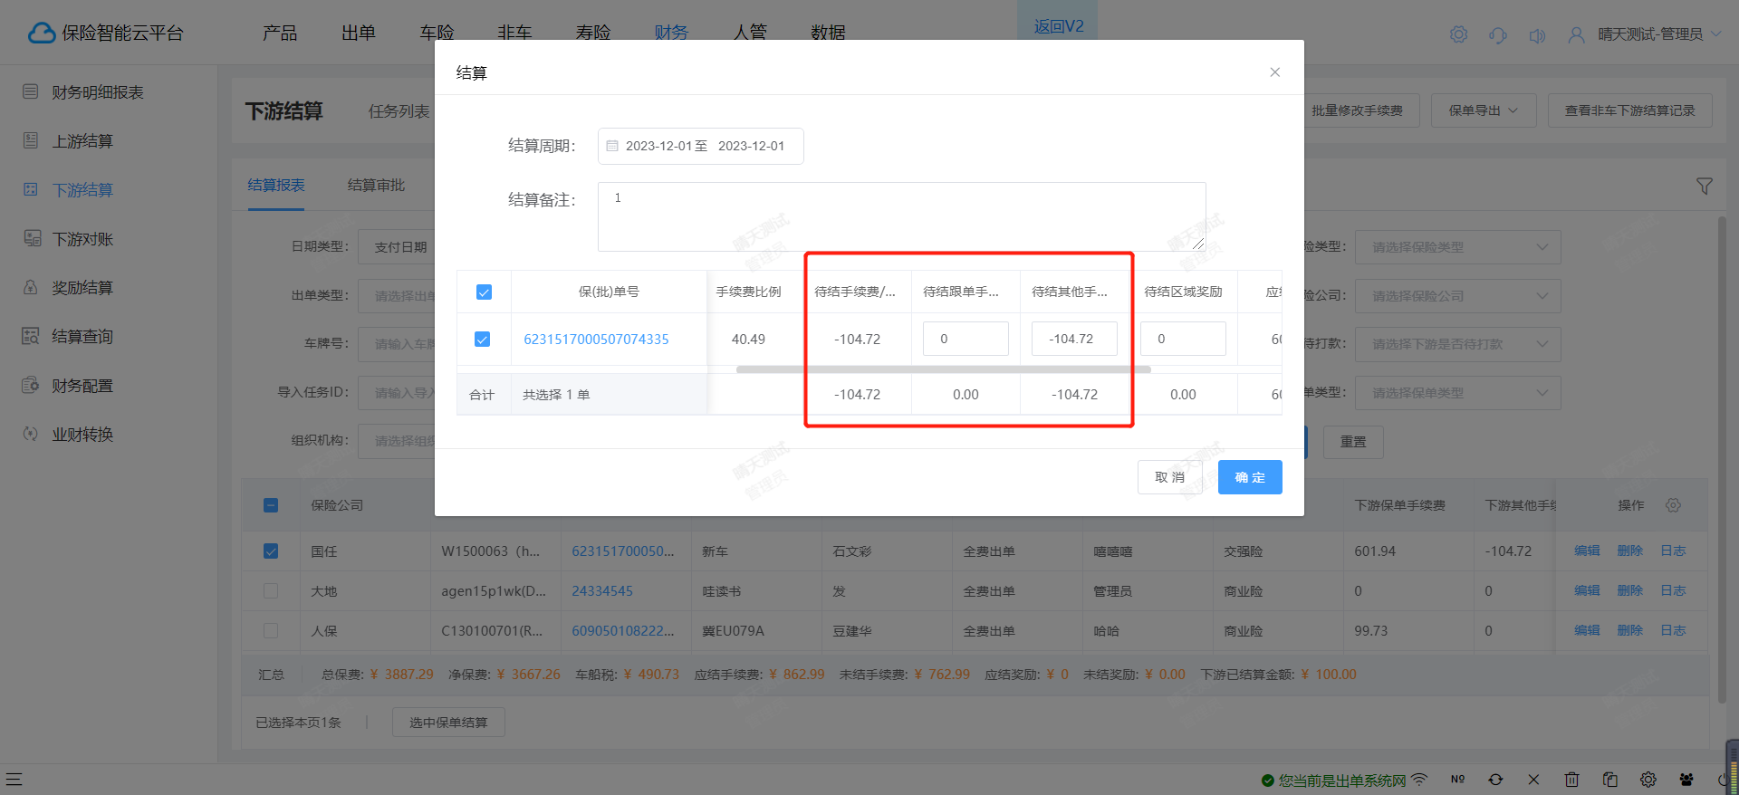
Task: Click the calendar icon in 结算周期 field
Action: (612, 146)
